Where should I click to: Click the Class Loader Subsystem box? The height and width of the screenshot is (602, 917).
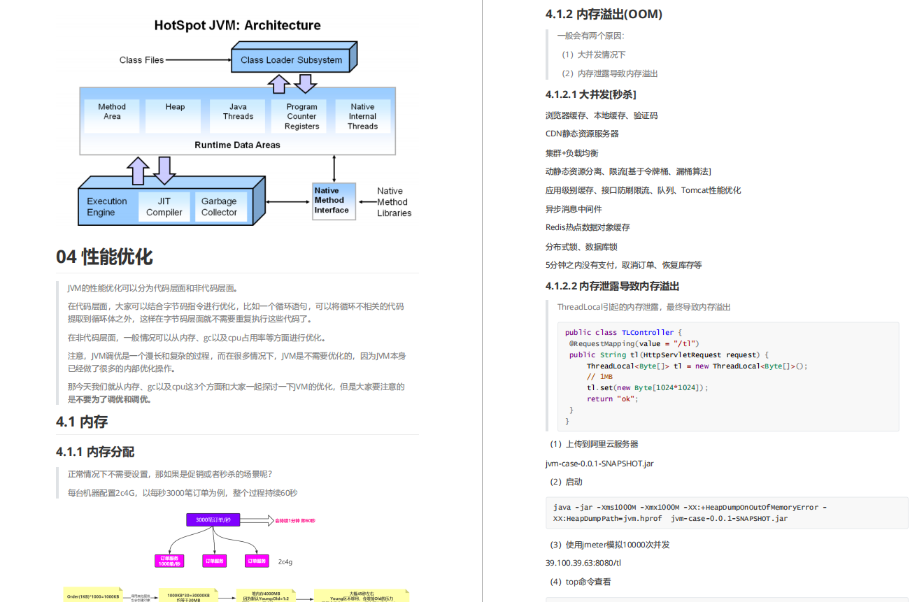pyautogui.click(x=293, y=60)
